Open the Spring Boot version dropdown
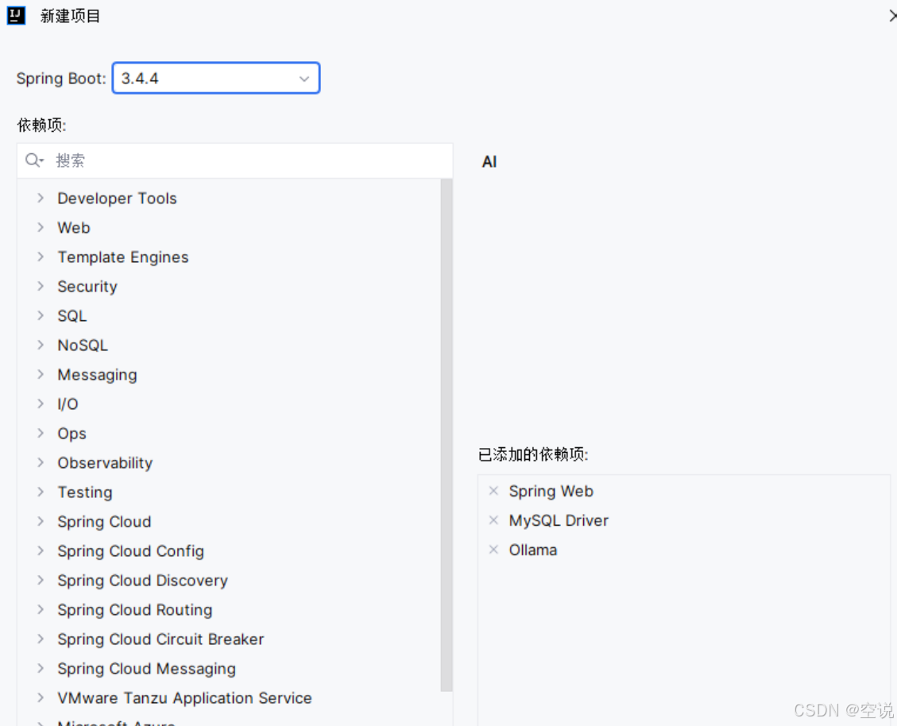The height and width of the screenshot is (726, 897). click(215, 78)
